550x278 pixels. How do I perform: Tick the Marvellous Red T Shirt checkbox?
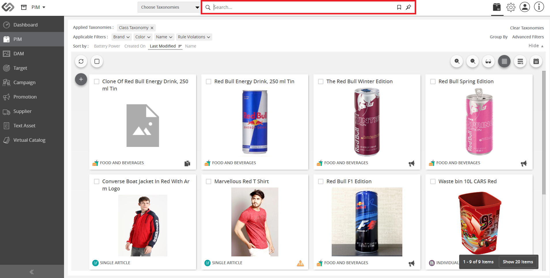click(x=209, y=181)
